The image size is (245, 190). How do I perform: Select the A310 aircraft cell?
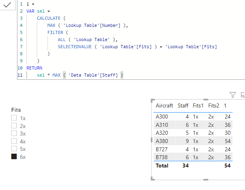pyautogui.click(x=162, y=125)
